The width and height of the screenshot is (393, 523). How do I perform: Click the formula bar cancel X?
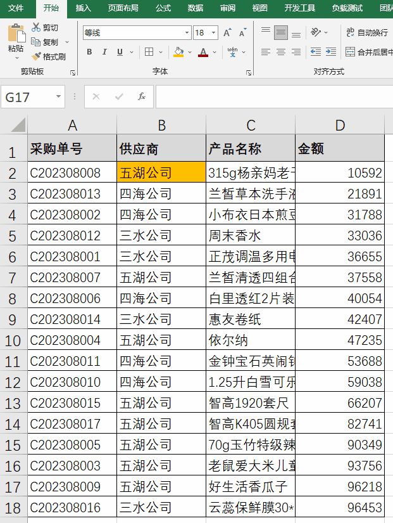96,96
